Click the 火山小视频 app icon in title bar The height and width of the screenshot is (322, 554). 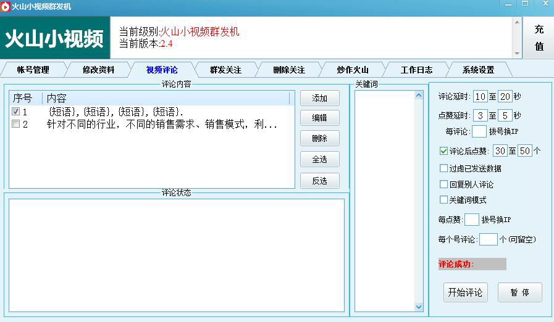point(6,7)
